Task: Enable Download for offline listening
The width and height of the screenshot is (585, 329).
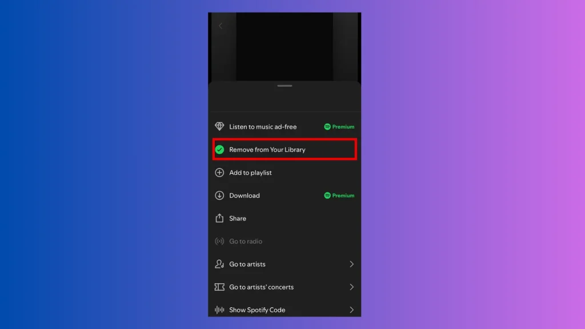Action: point(245,195)
